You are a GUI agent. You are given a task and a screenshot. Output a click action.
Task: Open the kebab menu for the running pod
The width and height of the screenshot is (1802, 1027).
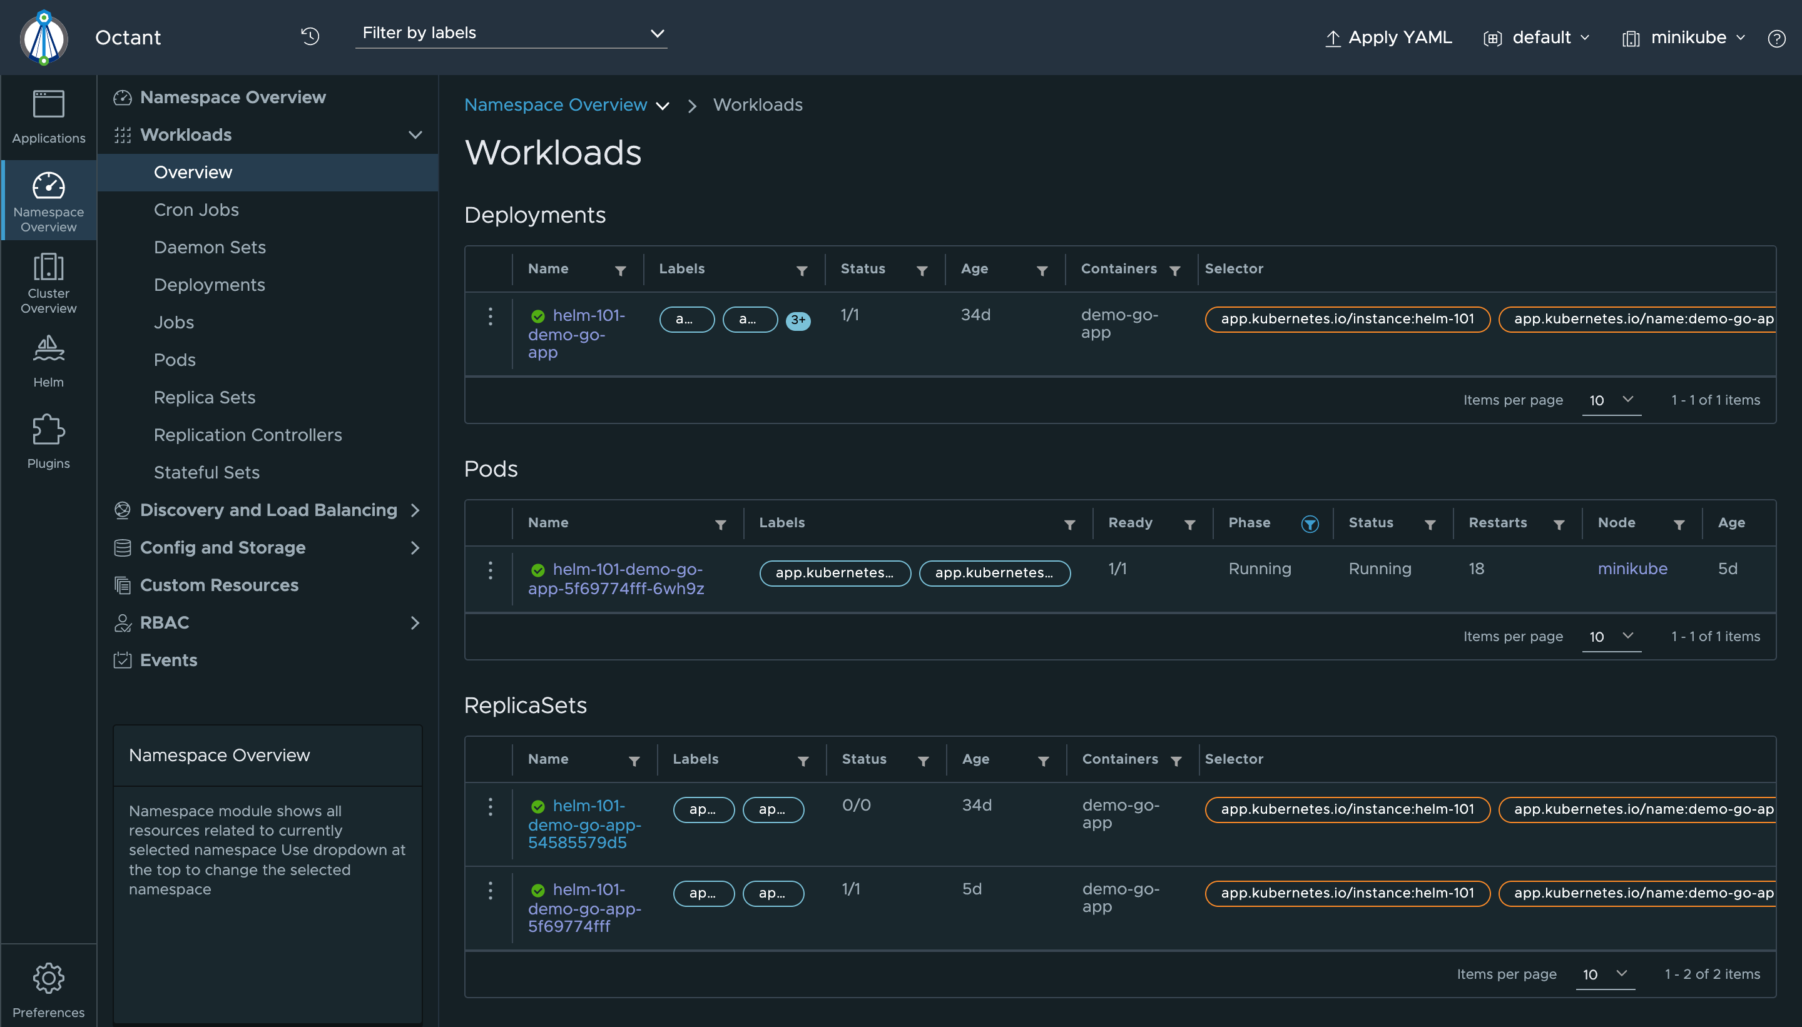(x=490, y=570)
